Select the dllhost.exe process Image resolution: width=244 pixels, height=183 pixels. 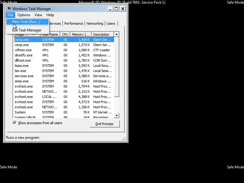click(x=64, y=60)
